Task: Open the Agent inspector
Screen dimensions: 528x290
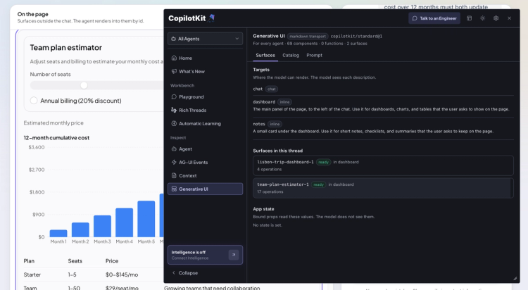Action: point(205,149)
